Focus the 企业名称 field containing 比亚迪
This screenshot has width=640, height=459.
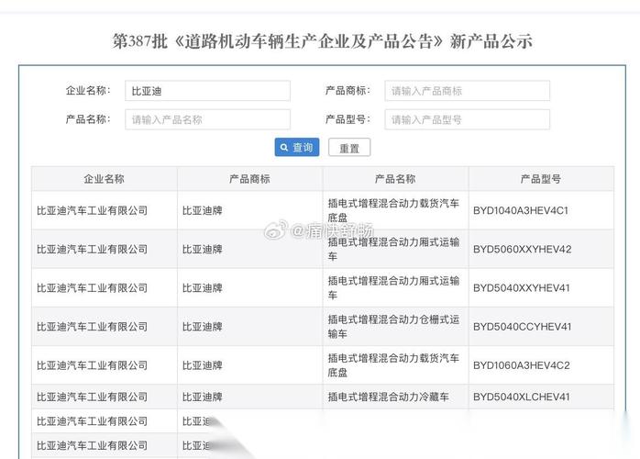pos(208,91)
